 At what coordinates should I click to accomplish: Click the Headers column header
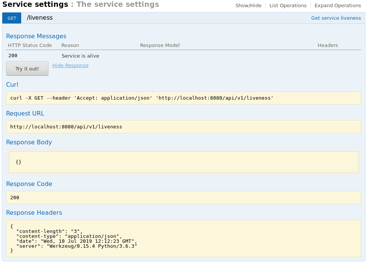pos(327,45)
